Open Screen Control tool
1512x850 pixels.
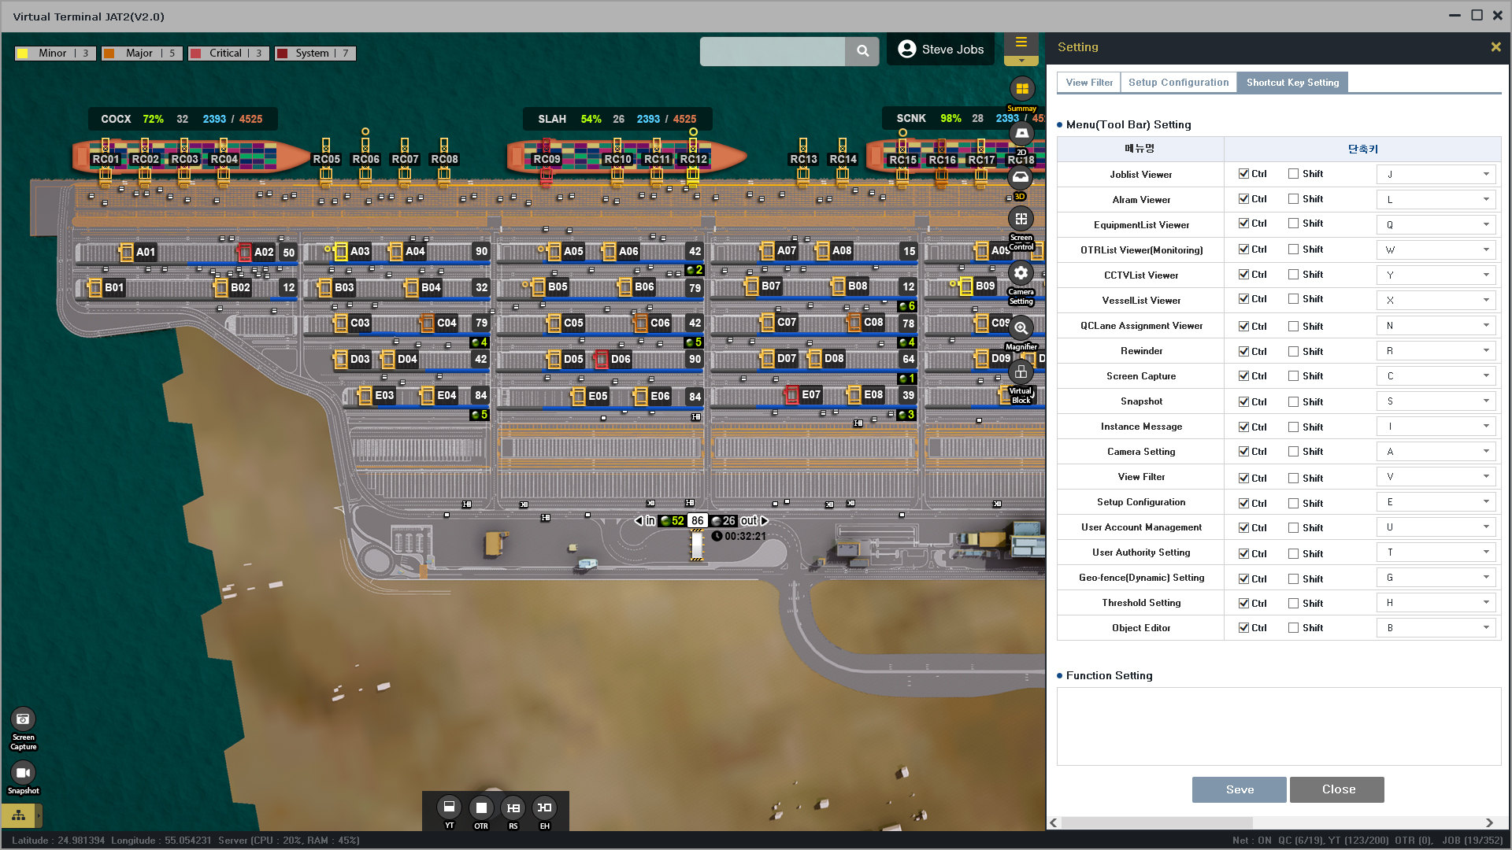click(x=1021, y=220)
